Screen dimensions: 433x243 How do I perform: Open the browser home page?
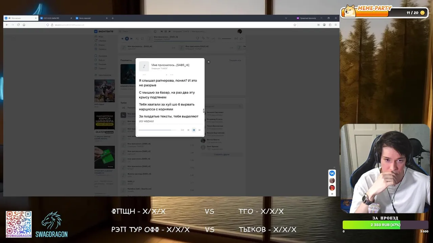[x=24, y=25]
